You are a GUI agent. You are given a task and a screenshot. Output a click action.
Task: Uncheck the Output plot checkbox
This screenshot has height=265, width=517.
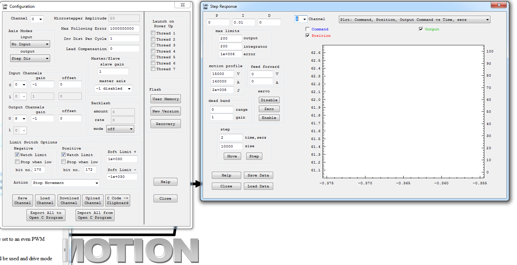click(x=421, y=29)
